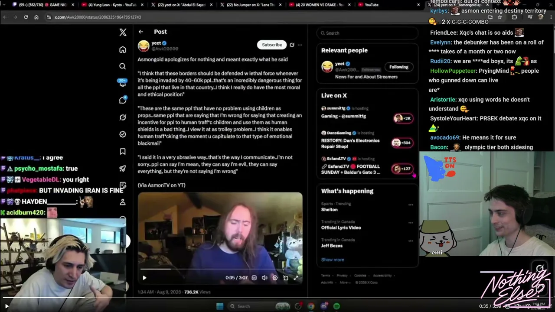Seek on the outer video progress bar
The width and height of the screenshot is (555, 312).
(277, 298)
